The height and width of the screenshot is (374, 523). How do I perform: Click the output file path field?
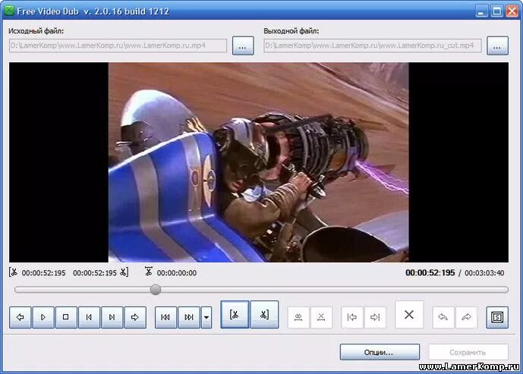[373, 46]
